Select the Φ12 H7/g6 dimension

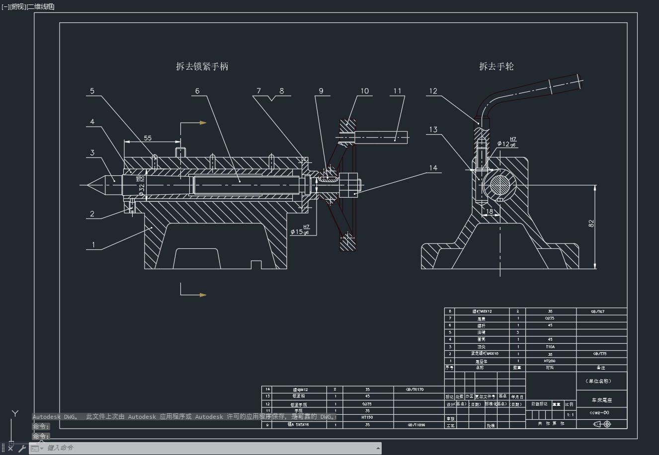coord(507,143)
